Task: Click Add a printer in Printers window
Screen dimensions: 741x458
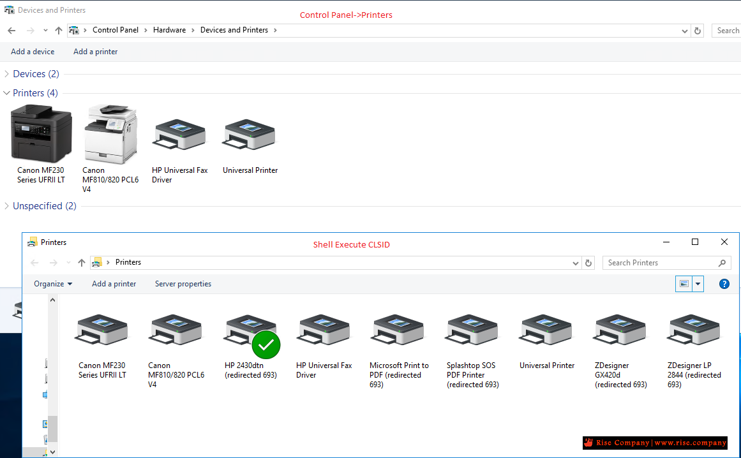Action: pos(114,284)
